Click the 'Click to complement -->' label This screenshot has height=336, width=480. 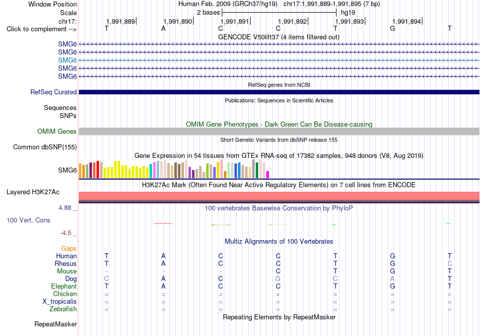coord(41,29)
